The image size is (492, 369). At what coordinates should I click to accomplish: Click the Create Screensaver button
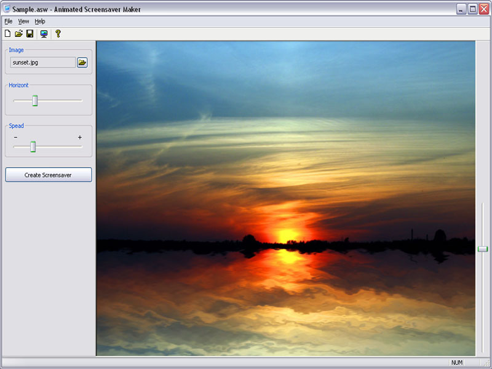click(49, 175)
